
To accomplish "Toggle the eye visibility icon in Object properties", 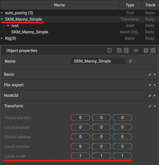I will click(136, 50).
